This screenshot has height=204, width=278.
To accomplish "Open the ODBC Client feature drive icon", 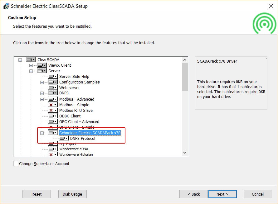I will [53, 116].
